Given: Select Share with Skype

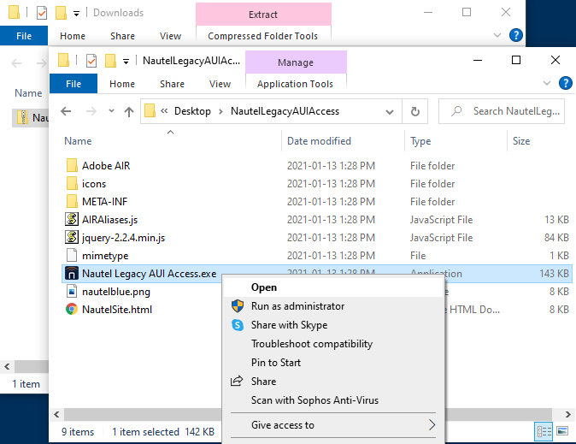Looking at the screenshot, I should pyautogui.click(x=333, y=325).
